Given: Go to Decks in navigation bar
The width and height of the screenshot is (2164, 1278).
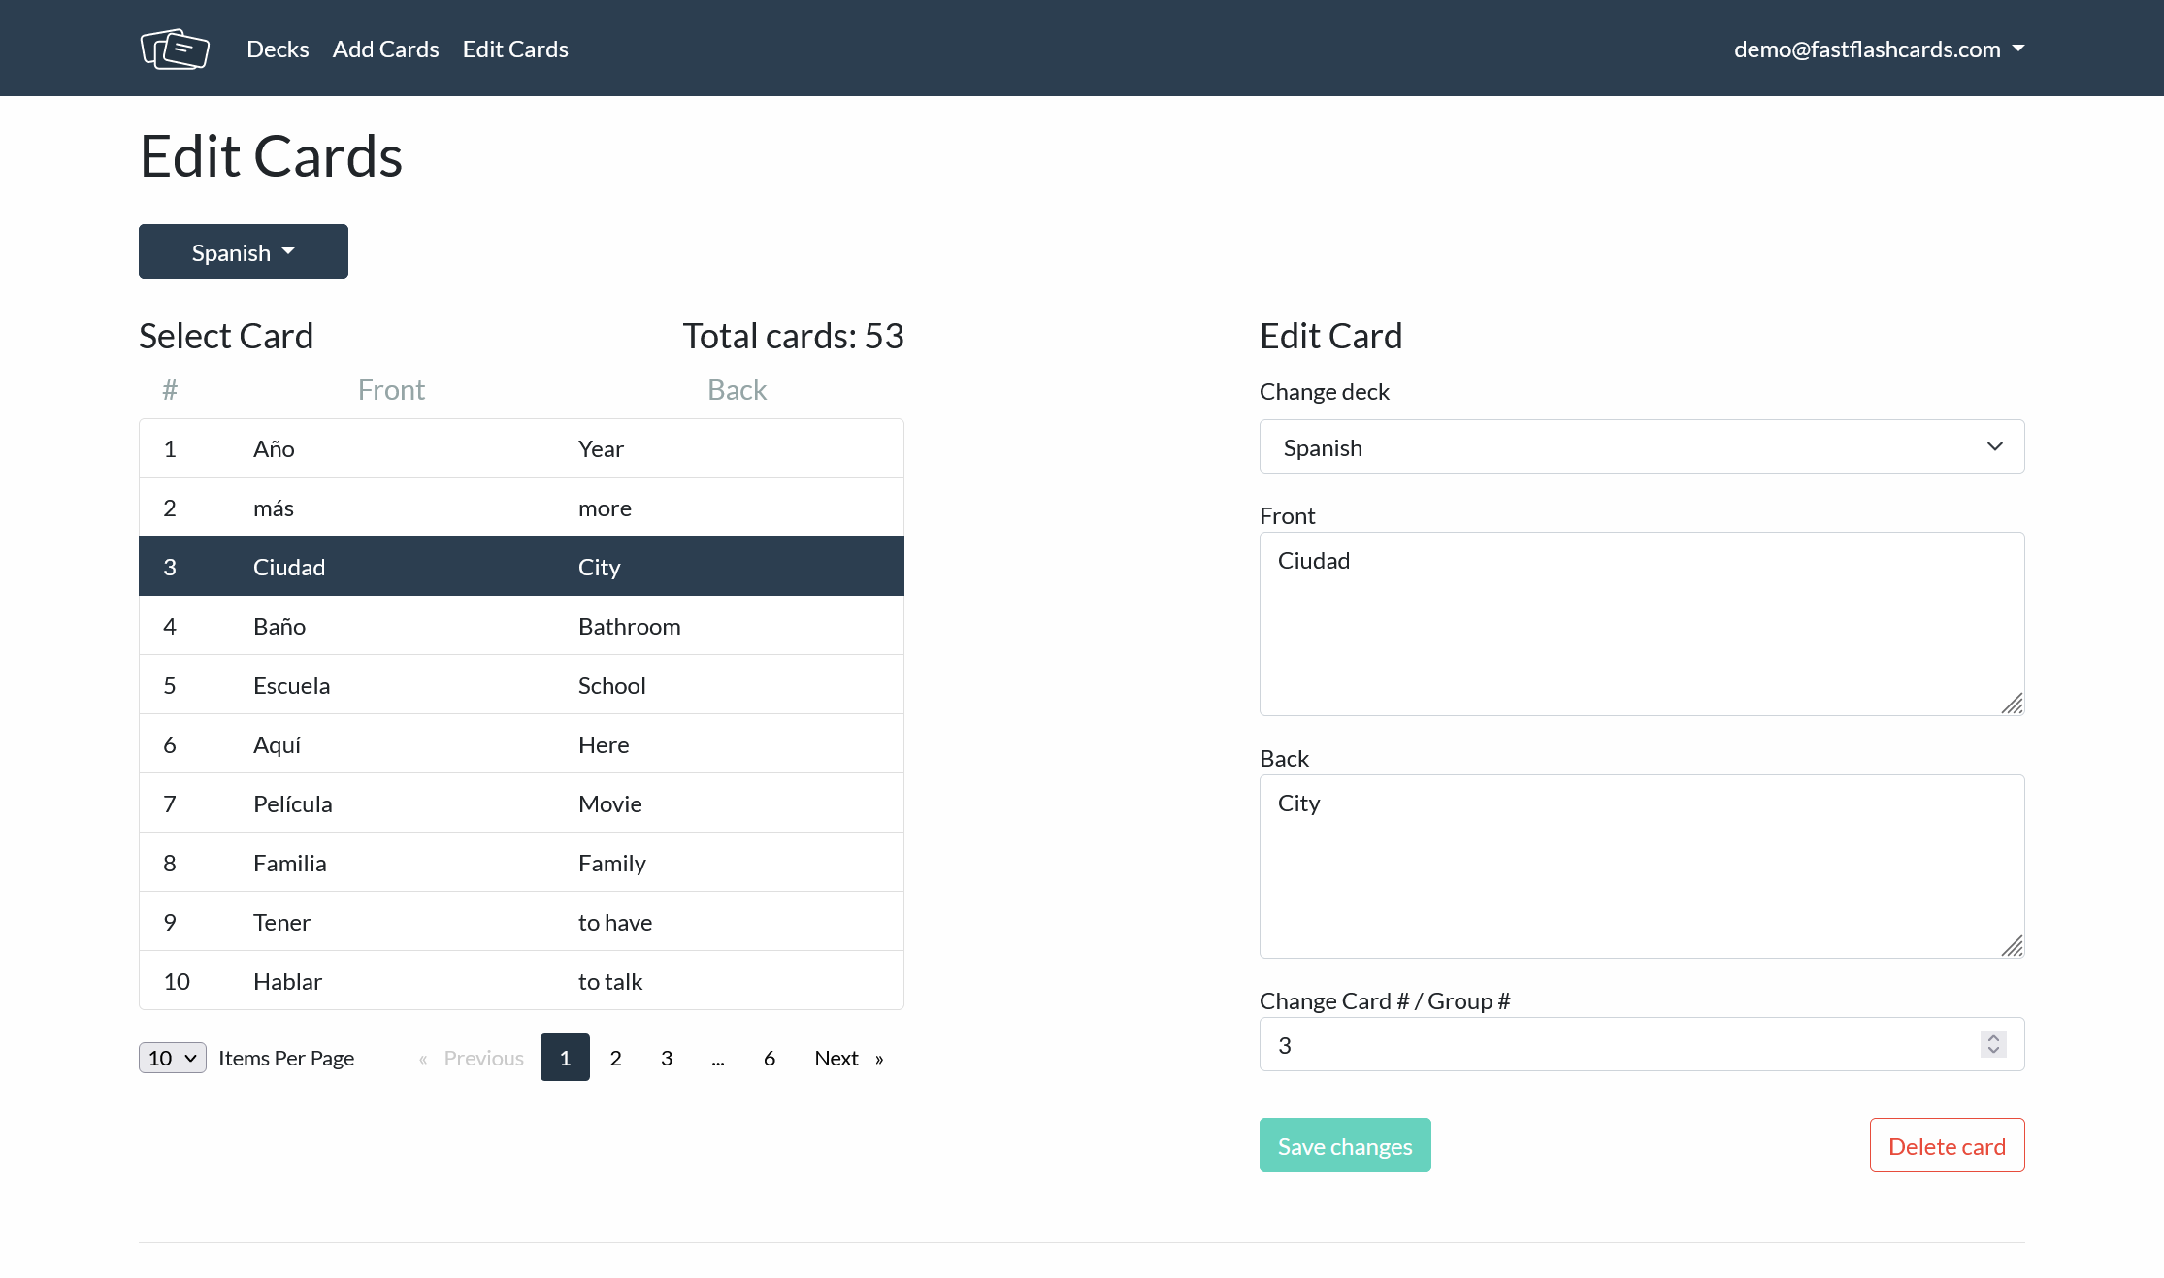Looking at the screenshot, I should pos(278,49).
